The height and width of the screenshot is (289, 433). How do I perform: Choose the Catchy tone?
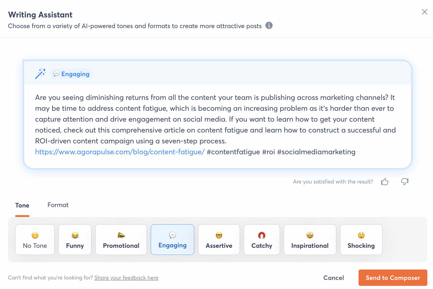(262, 240)
